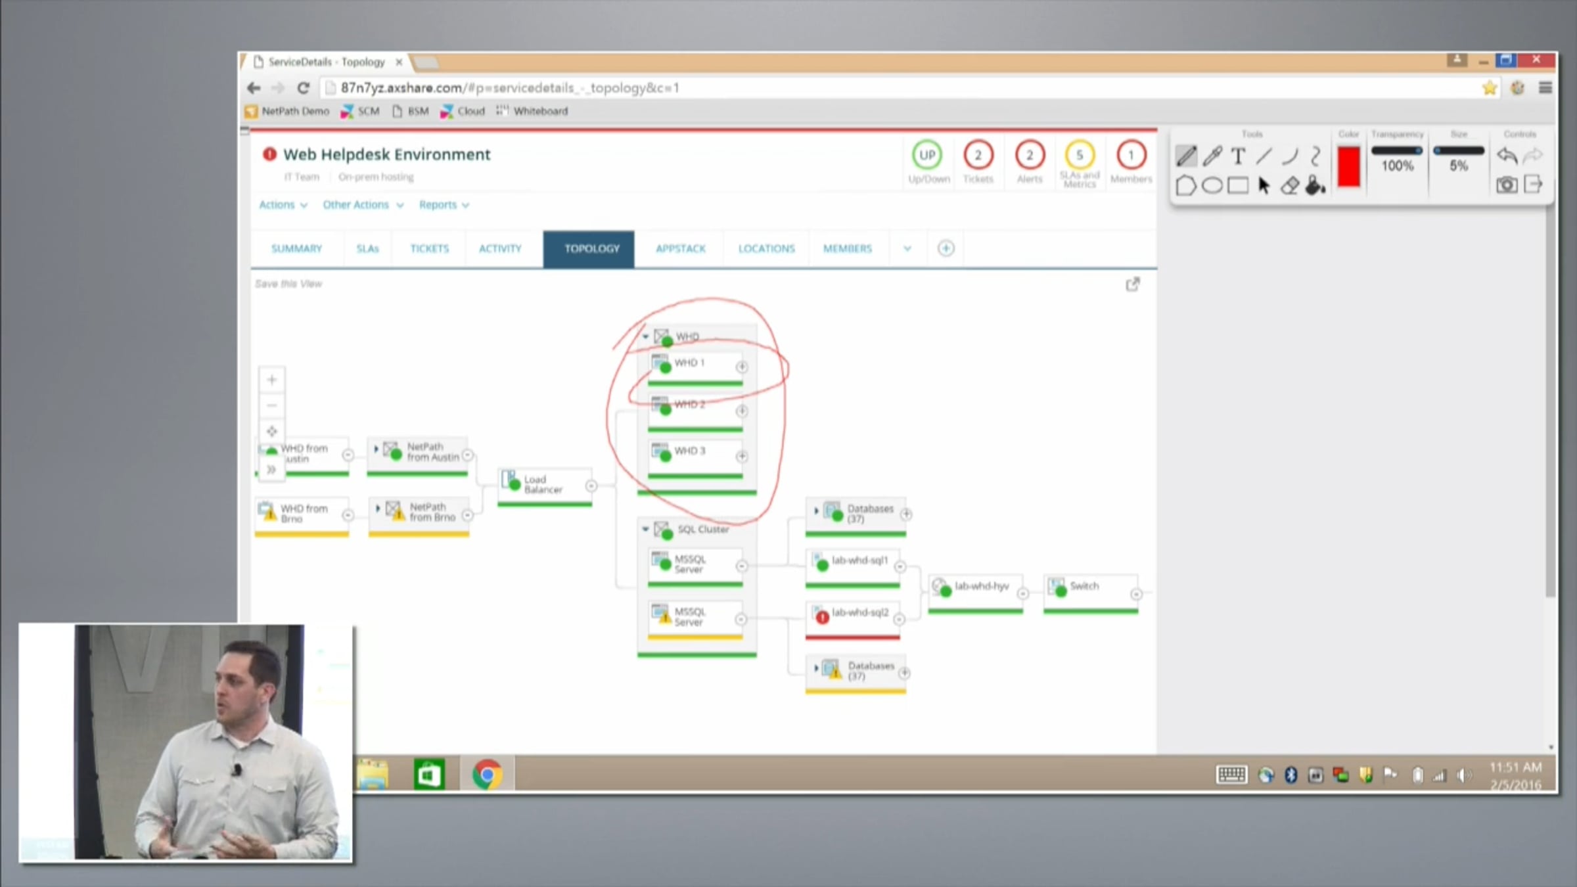Choose the eraser tool
The image size is (1577, 887).
point(1290,186)
